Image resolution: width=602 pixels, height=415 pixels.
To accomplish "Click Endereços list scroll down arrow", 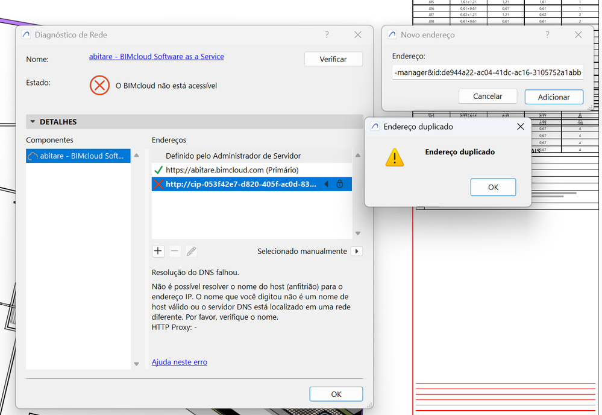I will point(357,233).
